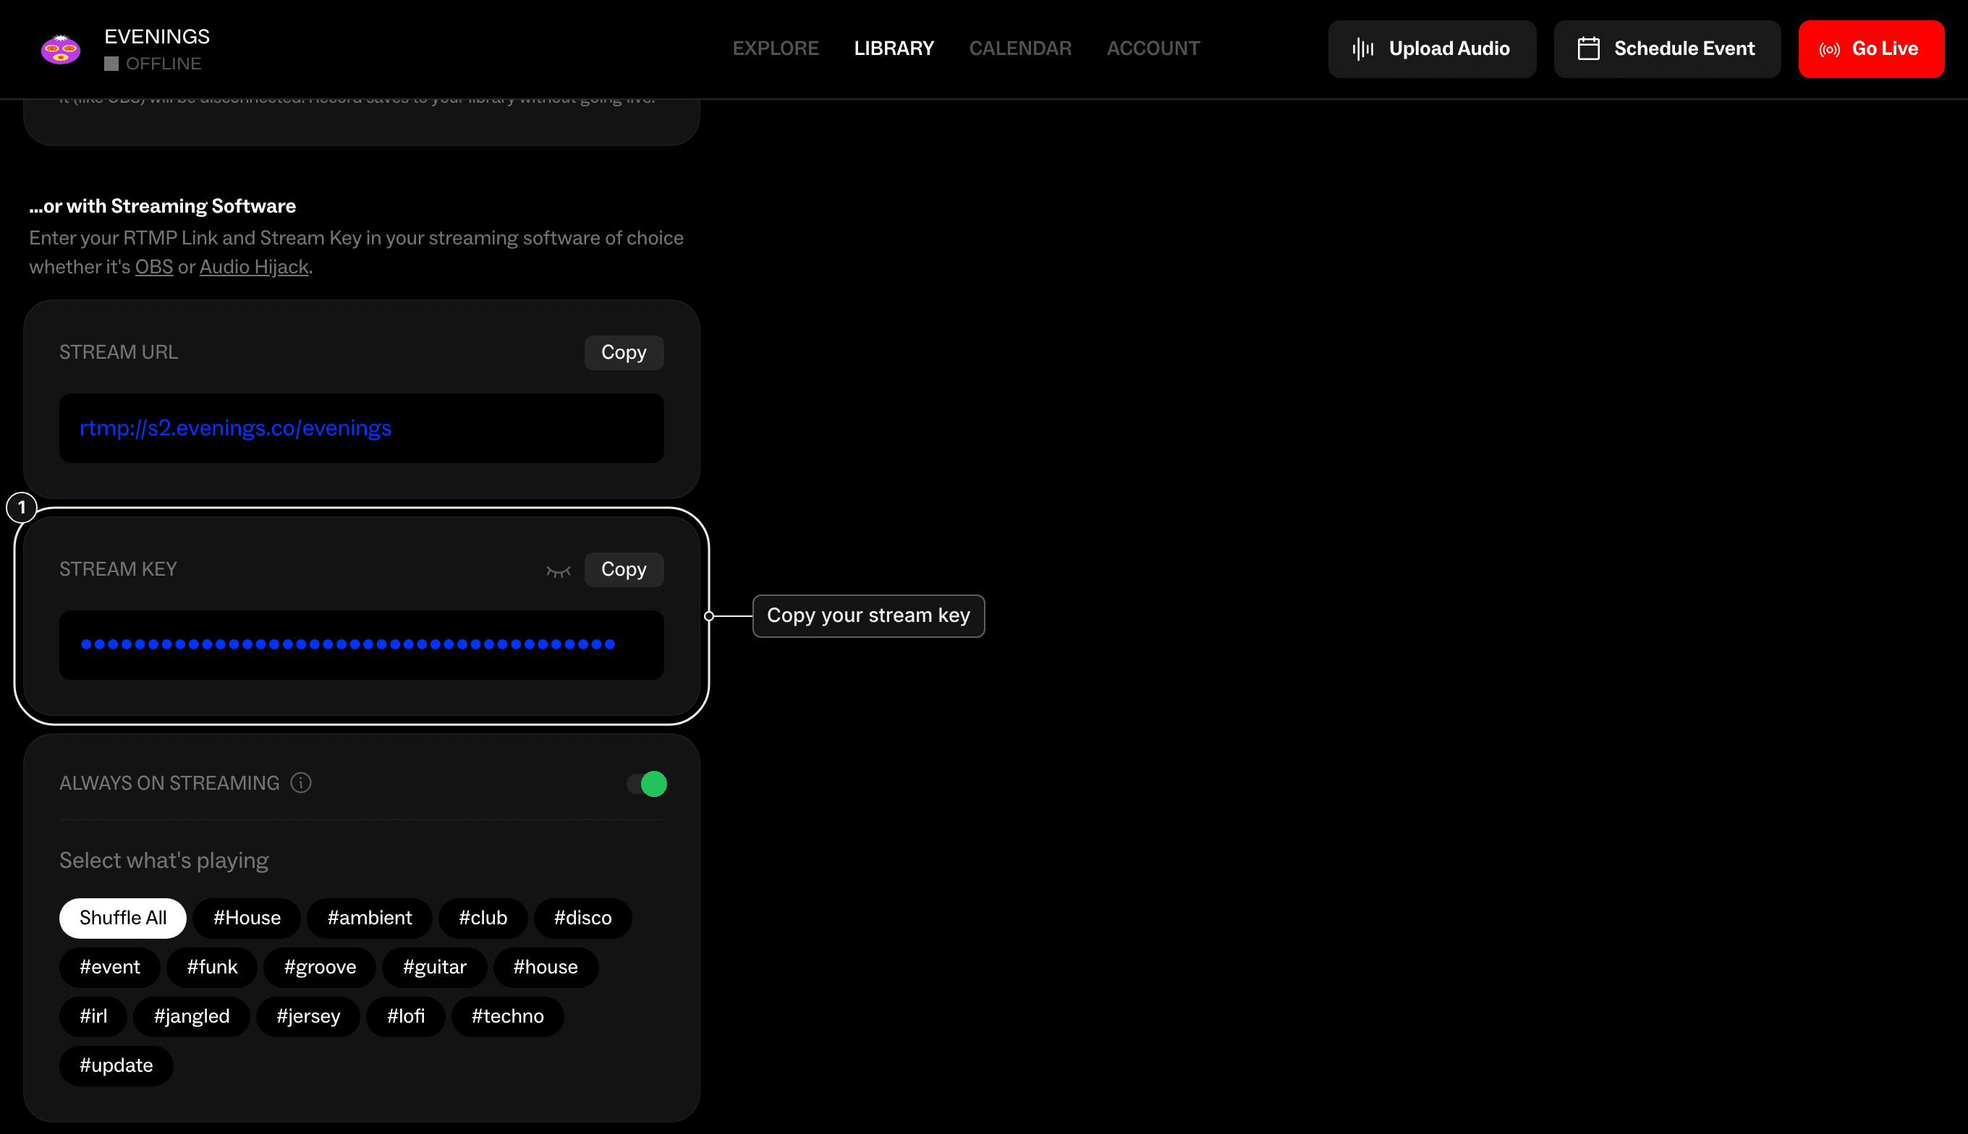Image resolution: width=1968 pixels, height=1134 pixels.
Task: Copy the Stream URL
Action: (x=623, y=353)
